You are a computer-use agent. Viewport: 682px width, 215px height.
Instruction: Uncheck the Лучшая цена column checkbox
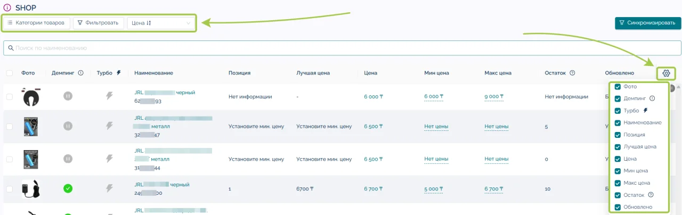coord(618,146)
